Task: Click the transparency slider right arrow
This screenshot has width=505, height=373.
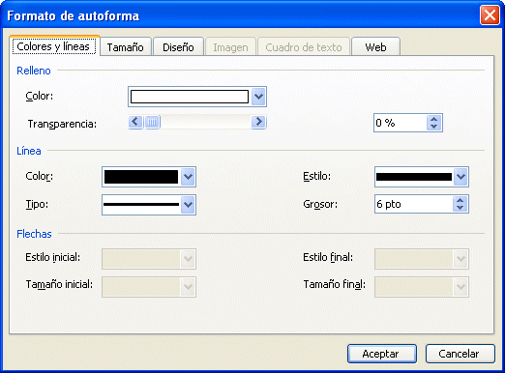Action: tap(258, 122)
